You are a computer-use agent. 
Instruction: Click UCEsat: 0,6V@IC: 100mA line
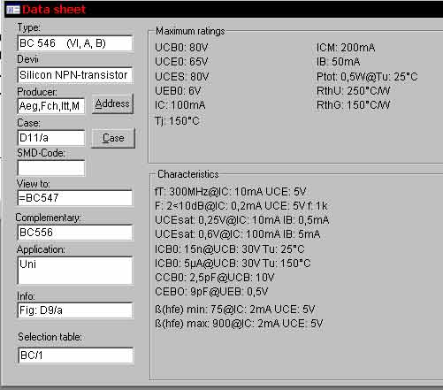click(x=238, y=234)
